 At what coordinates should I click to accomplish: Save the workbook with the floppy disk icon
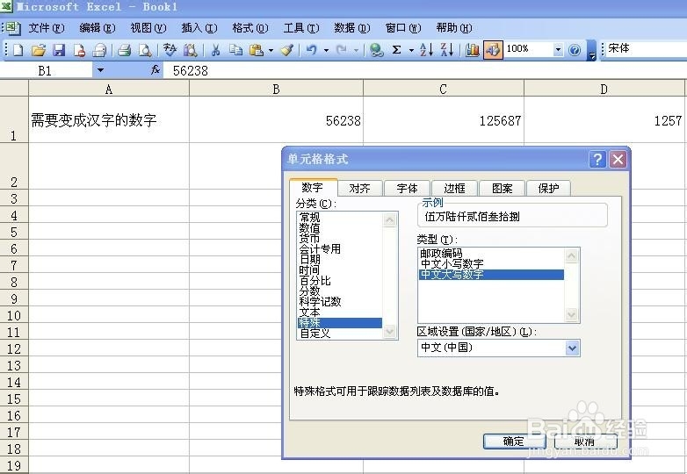[x=59, y=50]
